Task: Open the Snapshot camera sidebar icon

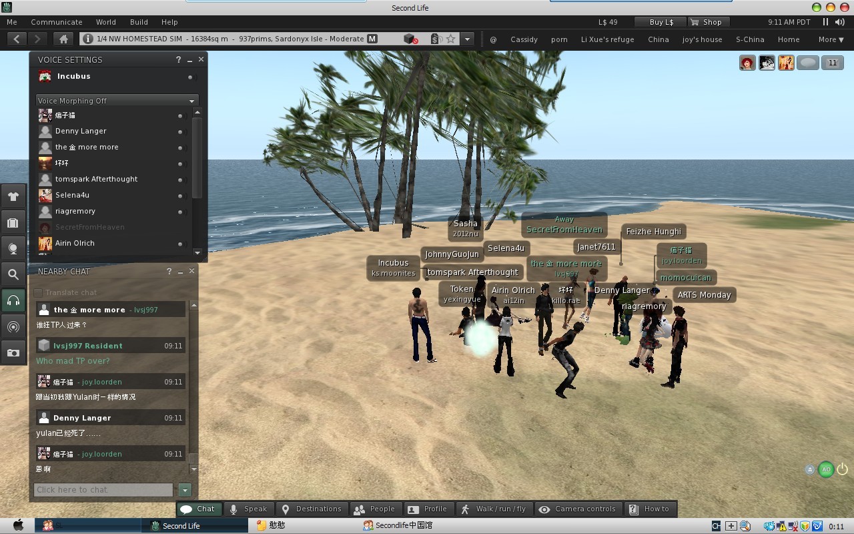Action: [13, 352]
